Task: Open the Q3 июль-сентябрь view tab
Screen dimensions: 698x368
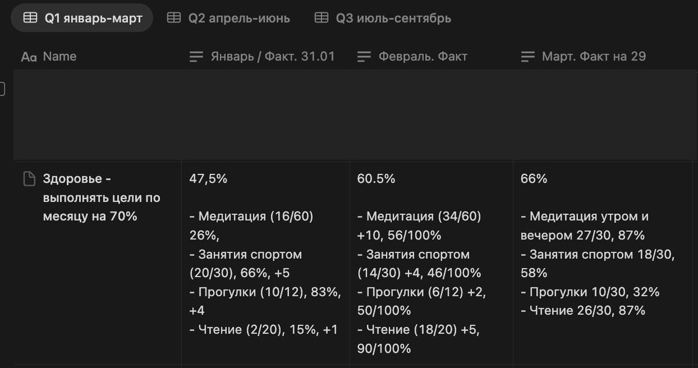Action: 393,18
